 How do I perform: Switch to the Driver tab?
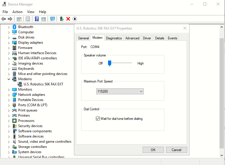tap(147, 38)
